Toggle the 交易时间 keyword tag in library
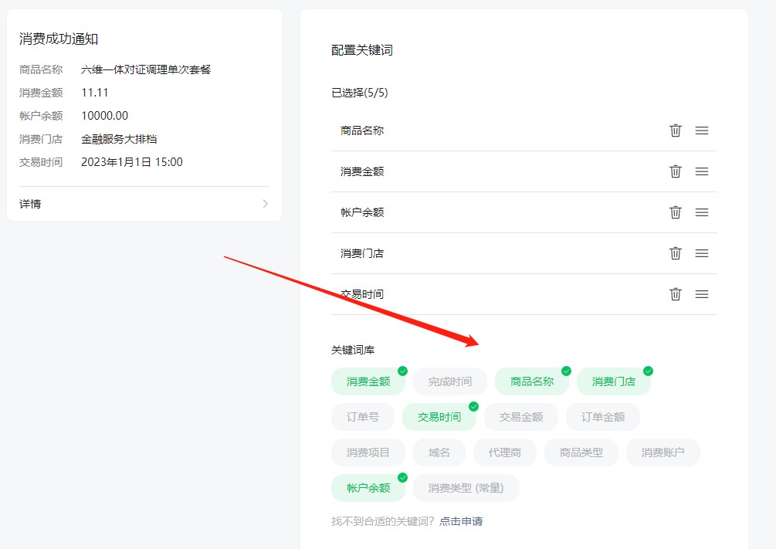Image resolution: width=776 pixels, height=549 pixels. click(439, 417)
